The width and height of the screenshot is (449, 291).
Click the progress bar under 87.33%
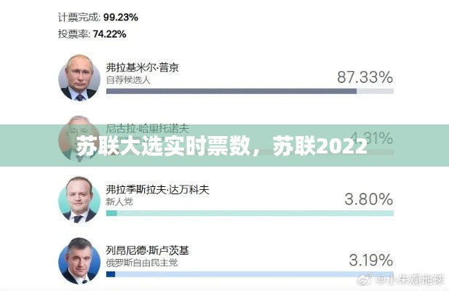click(250, 92)
